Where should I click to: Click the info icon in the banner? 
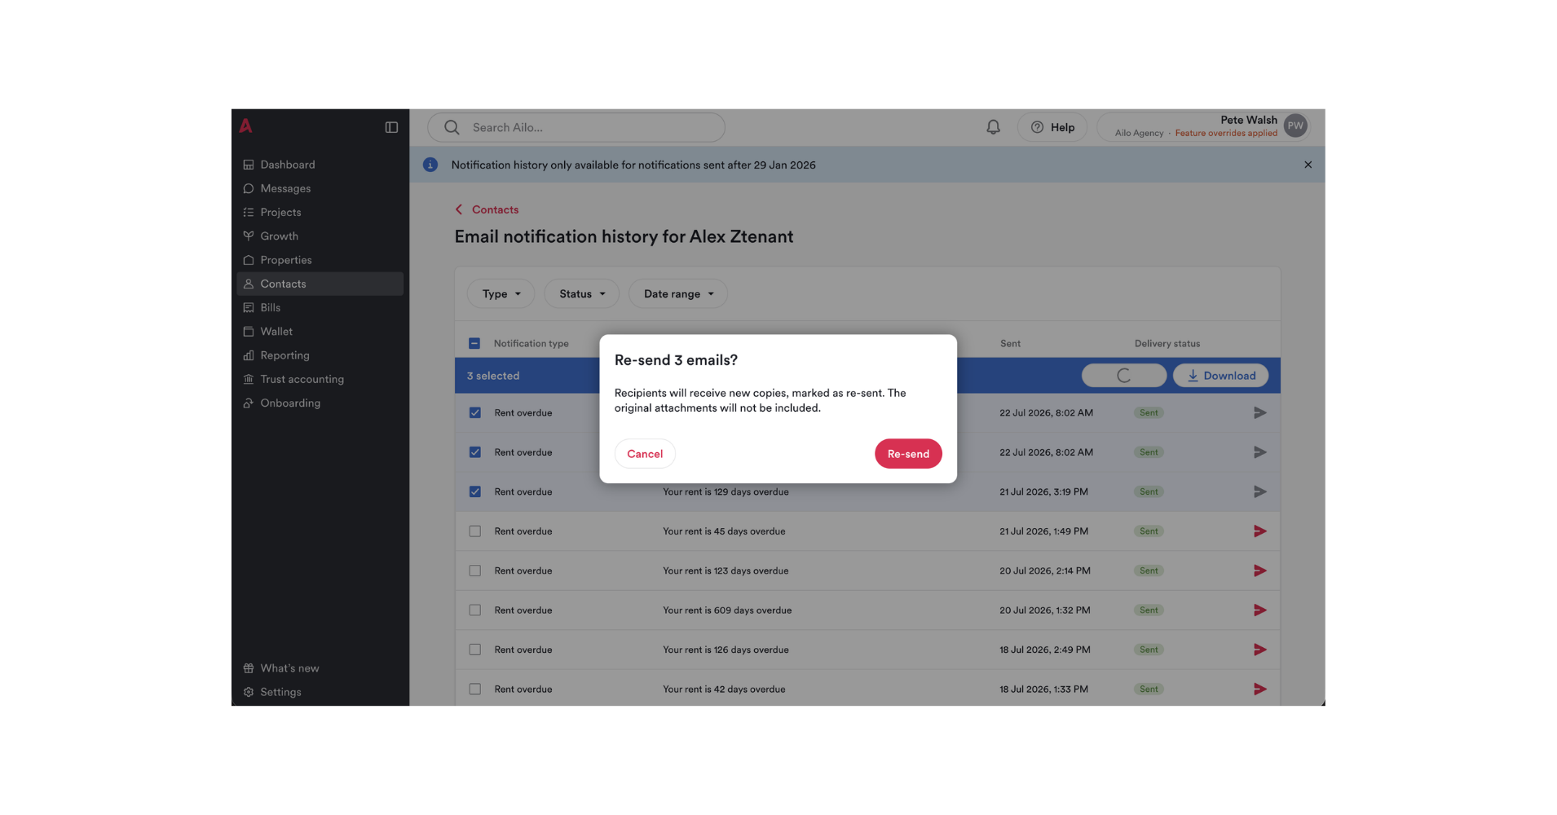click(x=430, y=165)
